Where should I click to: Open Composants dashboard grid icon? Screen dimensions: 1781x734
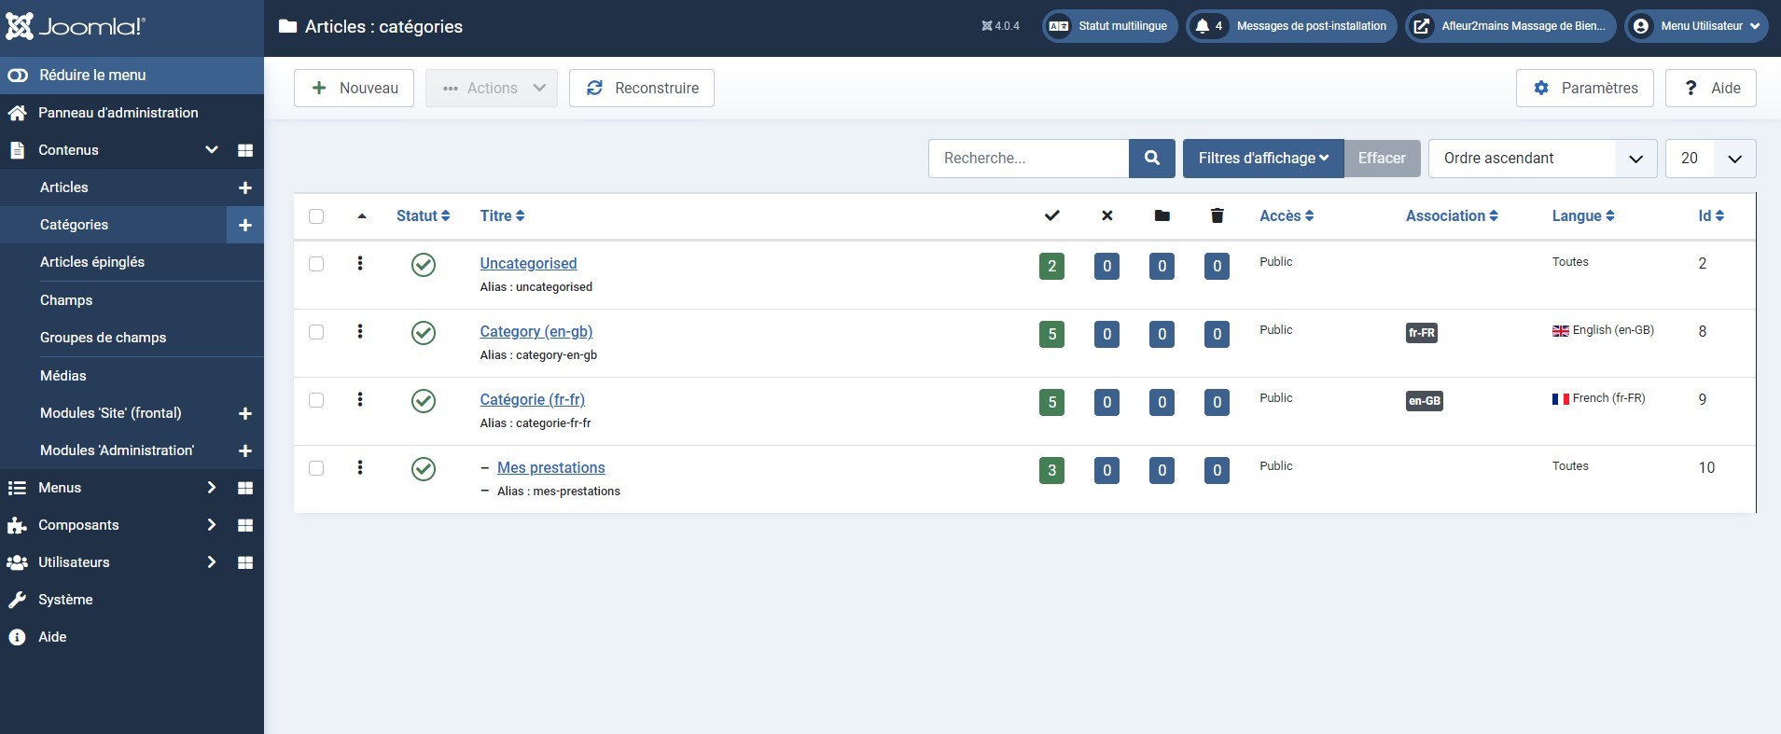pos(245,525)
